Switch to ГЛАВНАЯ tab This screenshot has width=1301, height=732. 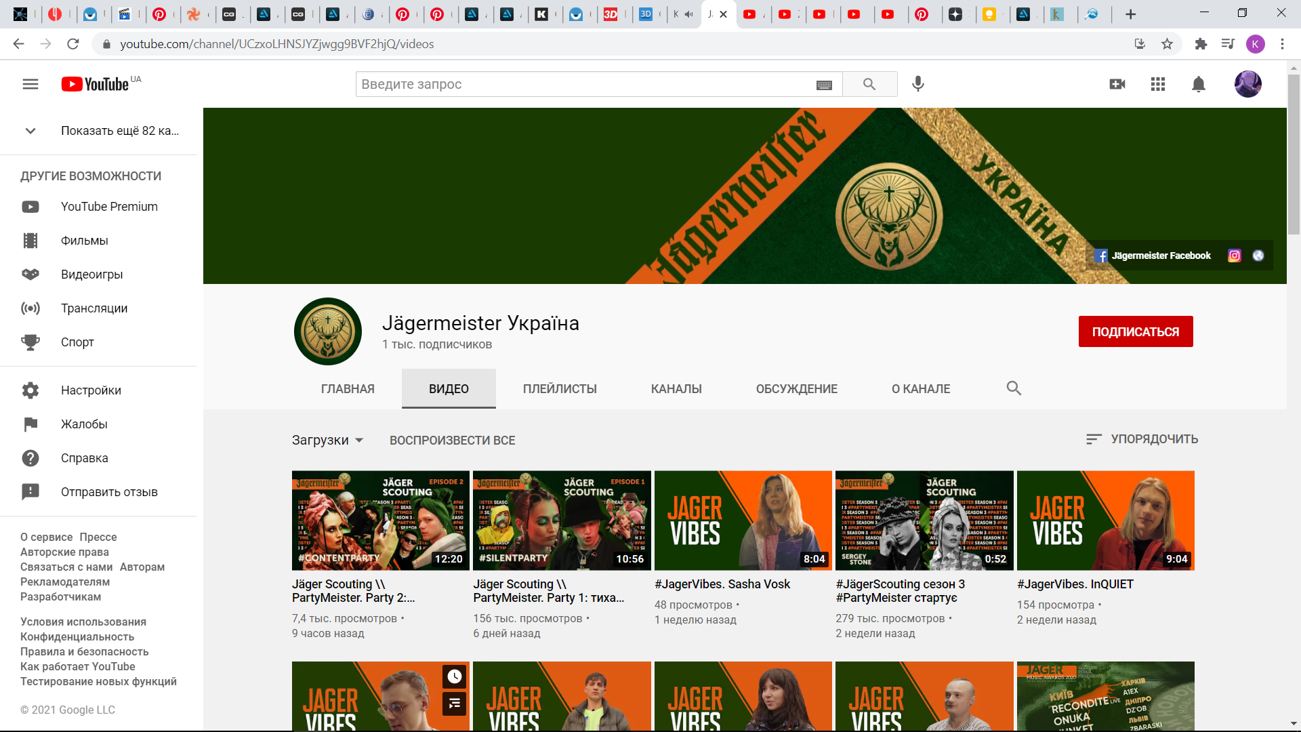(x=348, y=389)
